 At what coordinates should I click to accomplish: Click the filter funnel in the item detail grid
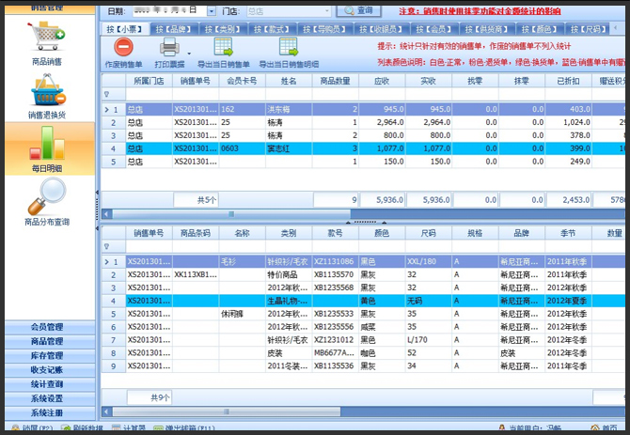coord(107,246)
